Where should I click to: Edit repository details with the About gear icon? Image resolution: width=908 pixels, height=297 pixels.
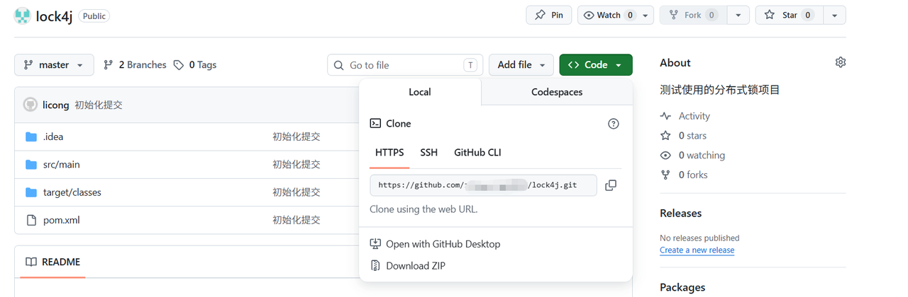pos(841,62)
